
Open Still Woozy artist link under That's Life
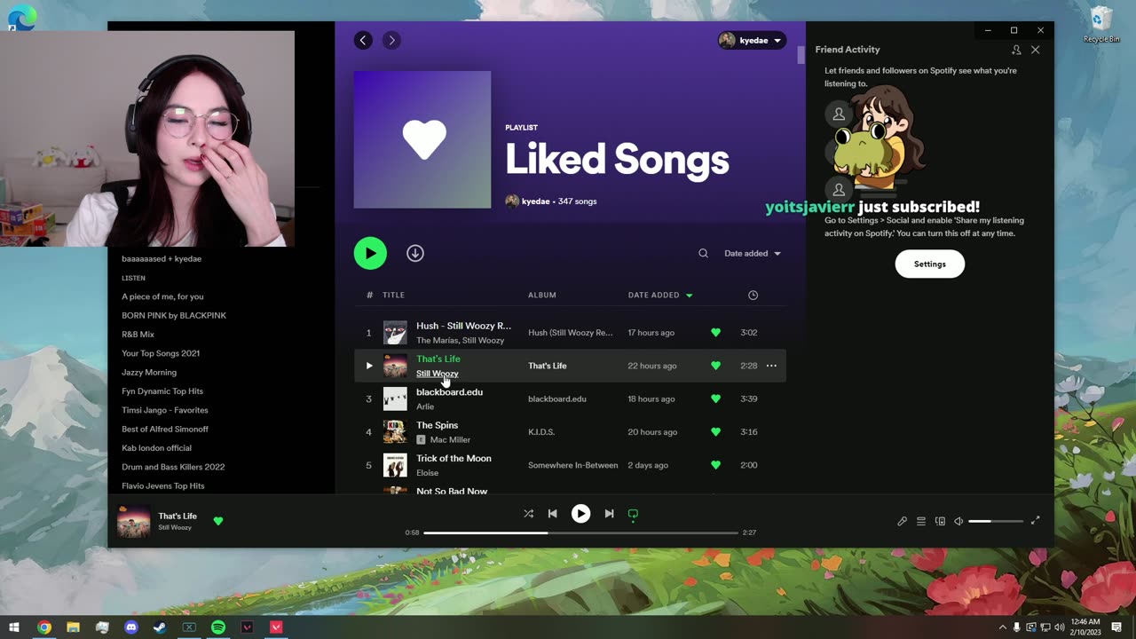point(438,374)
